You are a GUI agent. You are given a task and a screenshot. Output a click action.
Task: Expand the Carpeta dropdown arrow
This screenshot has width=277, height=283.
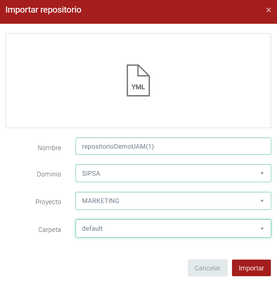(262, 229)
